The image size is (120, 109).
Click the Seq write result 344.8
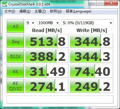(91, 41)
